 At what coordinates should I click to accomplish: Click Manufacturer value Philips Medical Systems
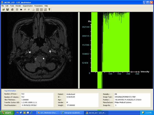point(123,102)
